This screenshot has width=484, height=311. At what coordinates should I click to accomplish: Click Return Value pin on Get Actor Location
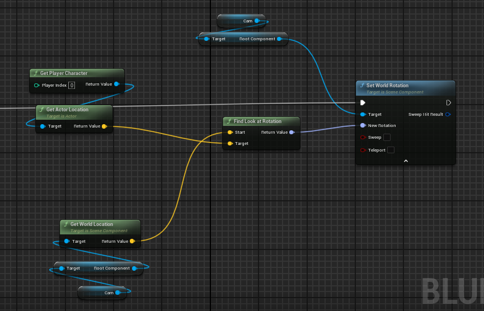coord(104,126)
